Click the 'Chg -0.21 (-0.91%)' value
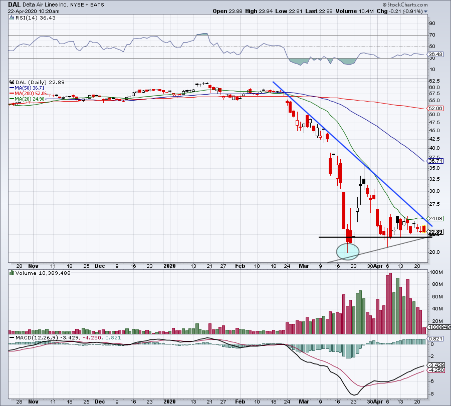 [399, 11]
